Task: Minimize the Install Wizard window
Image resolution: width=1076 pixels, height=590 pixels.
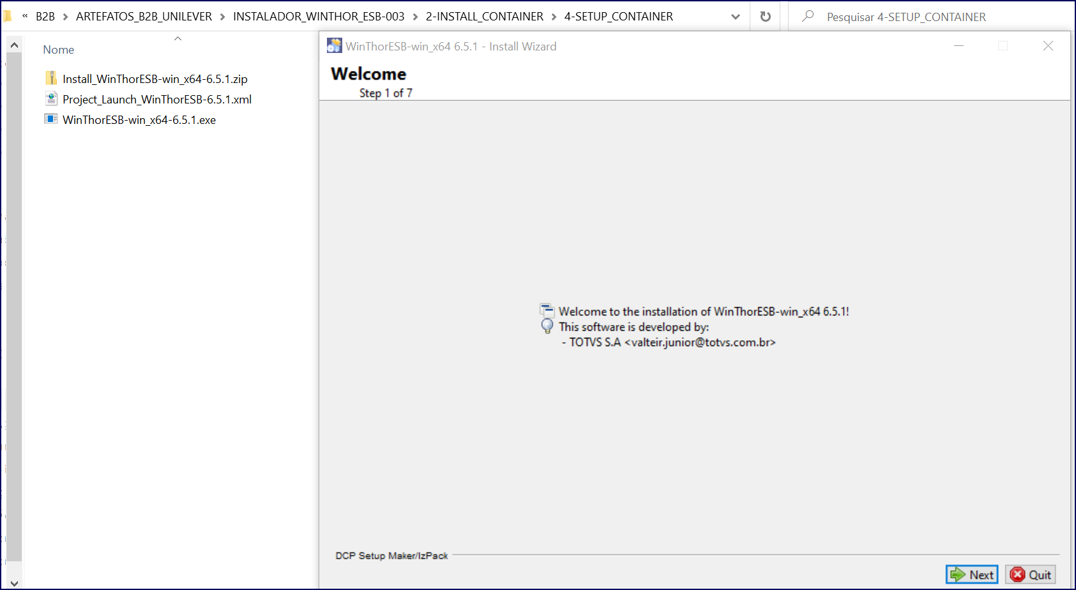Action: 959,46
